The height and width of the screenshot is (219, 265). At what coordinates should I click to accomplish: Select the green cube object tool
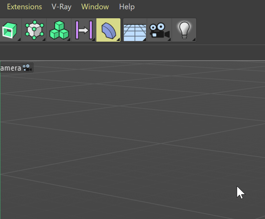pos(10,30)
